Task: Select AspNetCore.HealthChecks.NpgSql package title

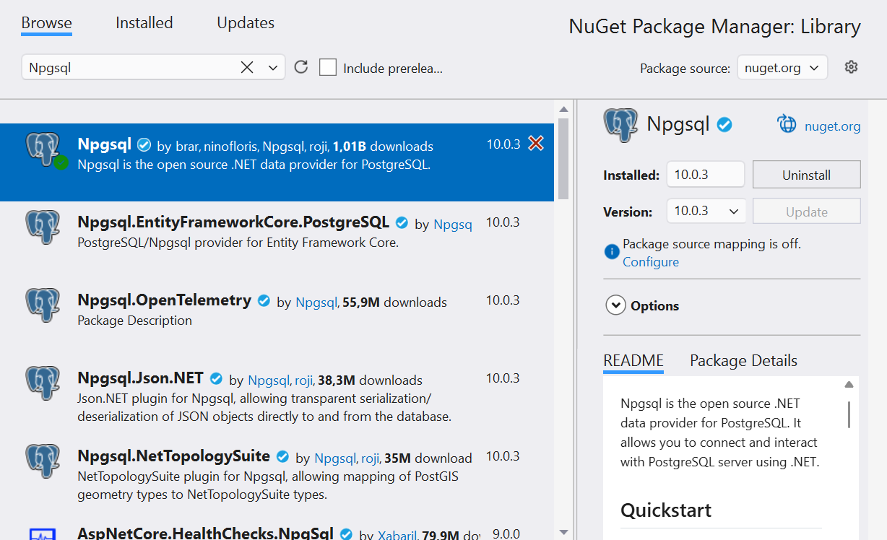Action: (205, 534)
